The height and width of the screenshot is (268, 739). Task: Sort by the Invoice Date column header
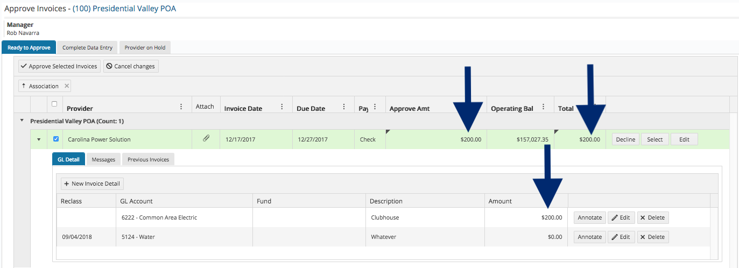(243, 108)
